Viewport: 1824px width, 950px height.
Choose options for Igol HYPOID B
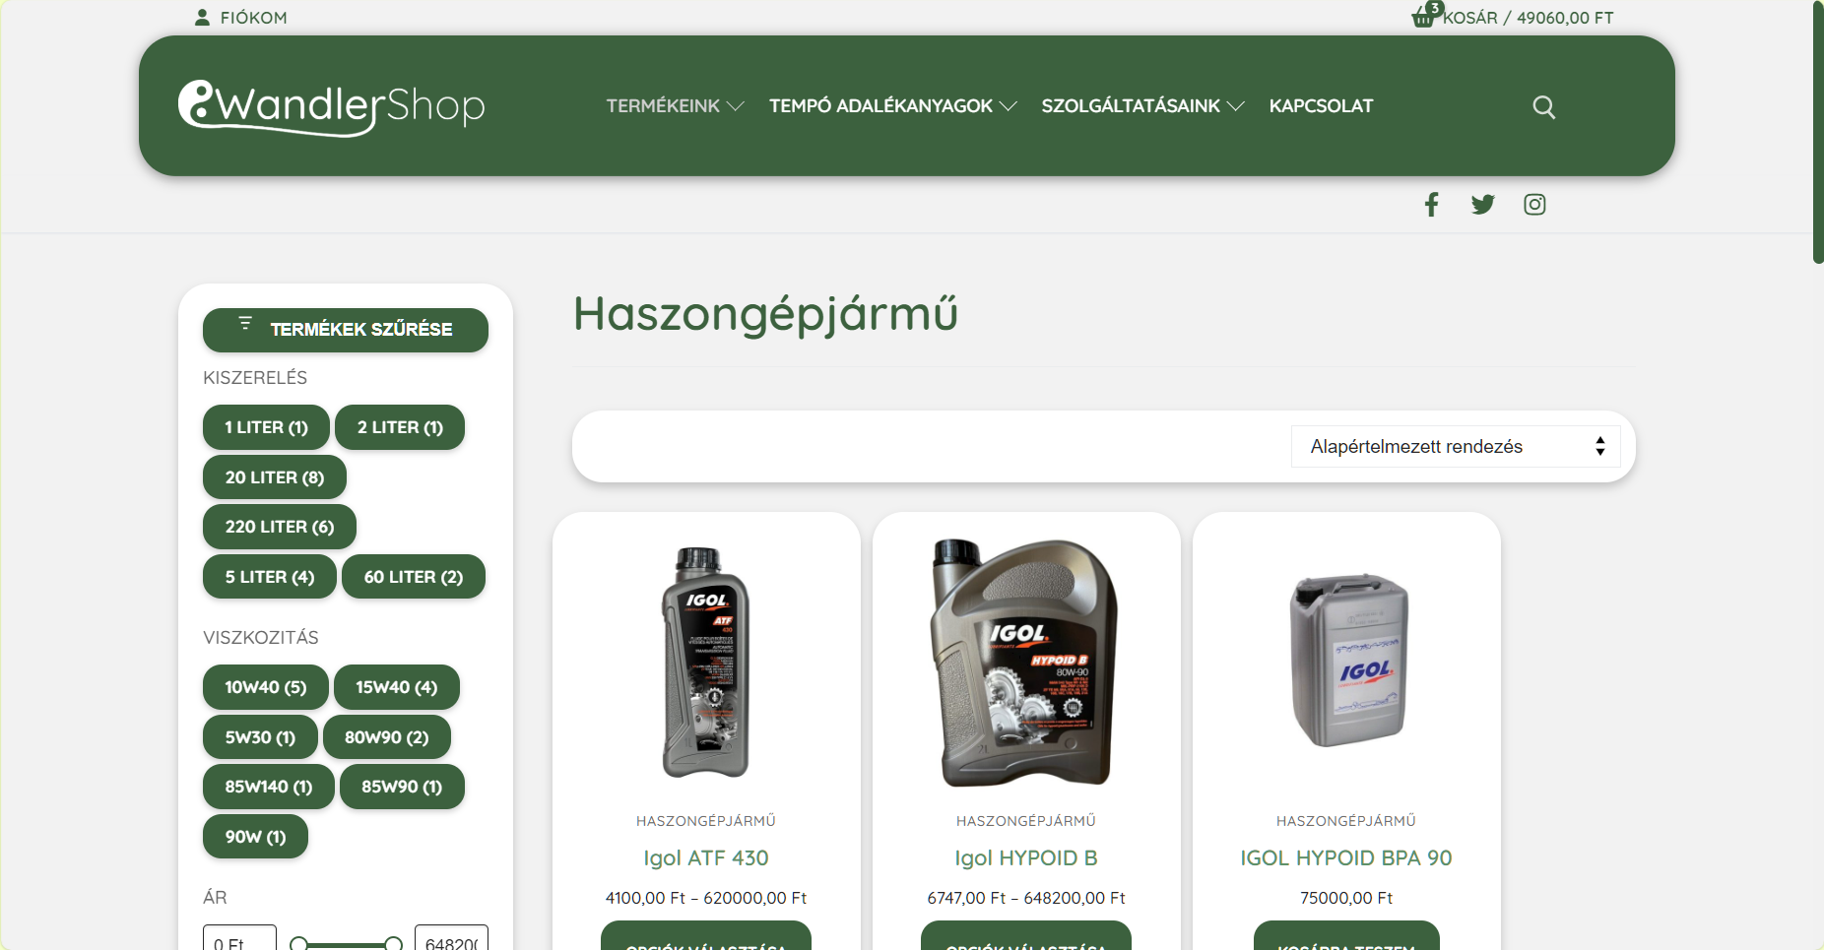coord(1026,936)
